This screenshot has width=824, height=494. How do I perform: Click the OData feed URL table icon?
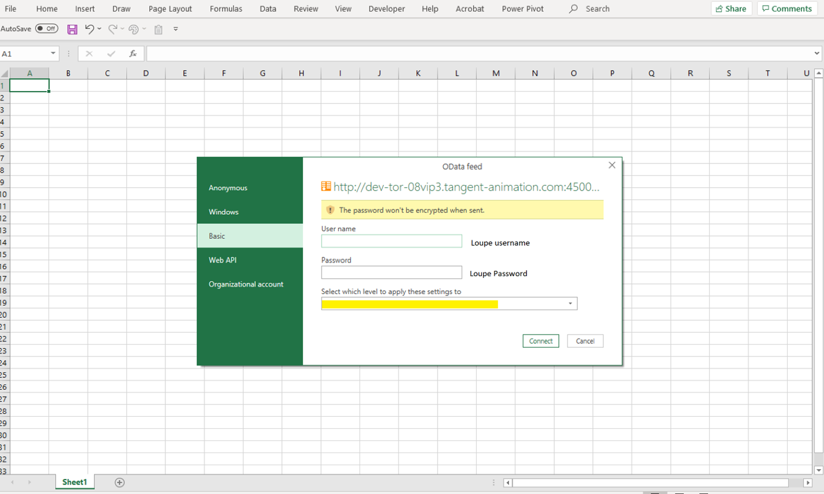tap(326, 186)
